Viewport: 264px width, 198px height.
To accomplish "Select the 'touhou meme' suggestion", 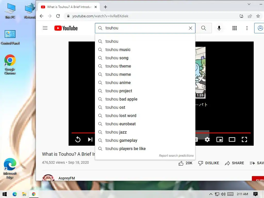I will [145, 75].
